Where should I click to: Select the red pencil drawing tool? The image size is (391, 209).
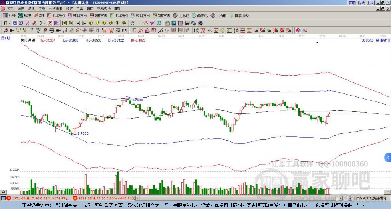tap(5, 31)
